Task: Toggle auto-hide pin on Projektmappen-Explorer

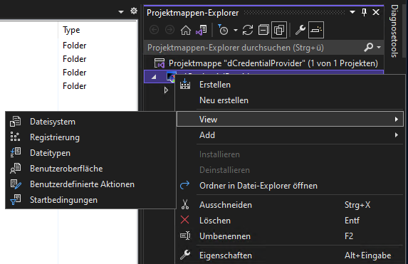Action: (365, 12)
